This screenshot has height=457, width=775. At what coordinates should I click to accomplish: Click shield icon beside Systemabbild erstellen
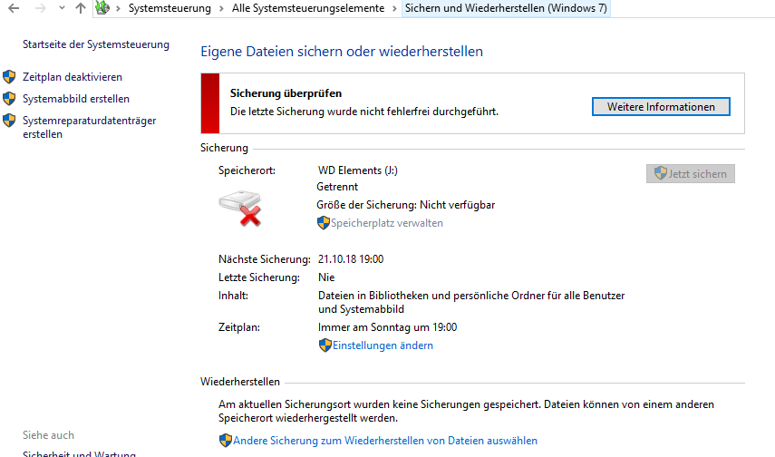tap(9, 99)
